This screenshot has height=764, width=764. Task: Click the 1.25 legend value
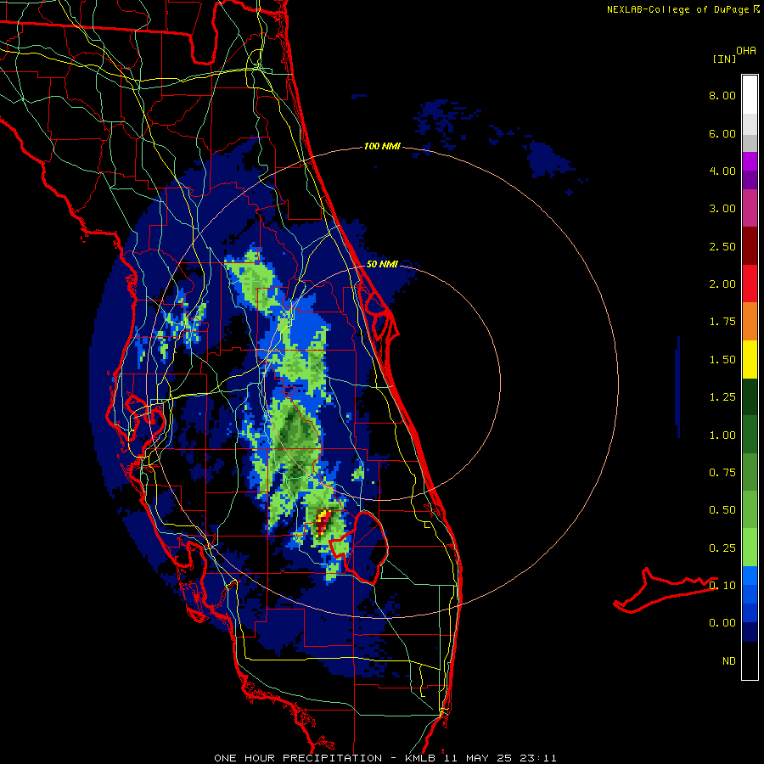(x=722, y=397)
